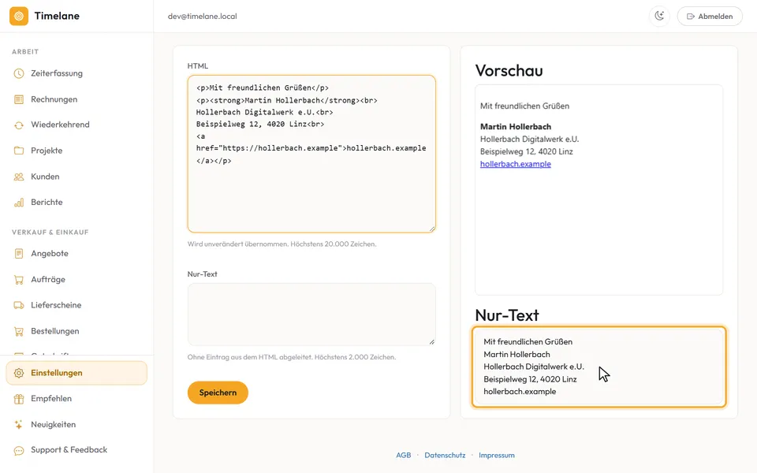757x473 pixels.
Task: Click the Neuigkeiten sparkle icon
Action: [19, 425]
